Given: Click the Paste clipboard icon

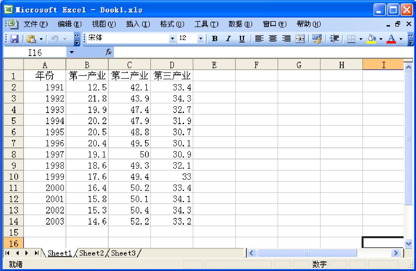Looking at the screenshot, I should click(31, 39).
